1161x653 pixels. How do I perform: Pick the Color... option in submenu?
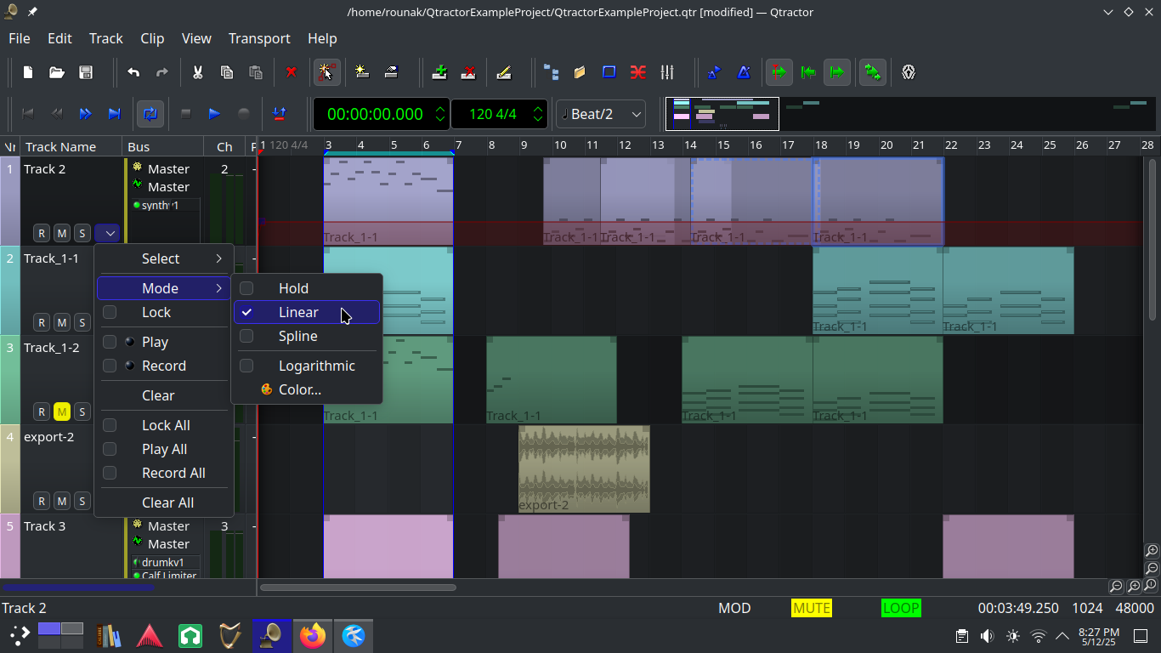[x=299, y=389]
